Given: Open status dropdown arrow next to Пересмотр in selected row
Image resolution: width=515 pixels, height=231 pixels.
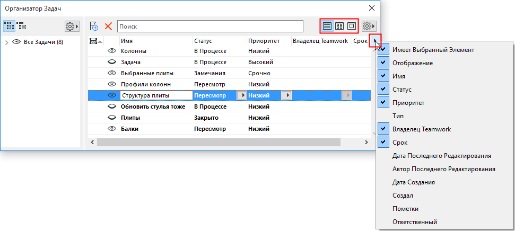Looking at the screenshot, I should click(x=242, y=95).
